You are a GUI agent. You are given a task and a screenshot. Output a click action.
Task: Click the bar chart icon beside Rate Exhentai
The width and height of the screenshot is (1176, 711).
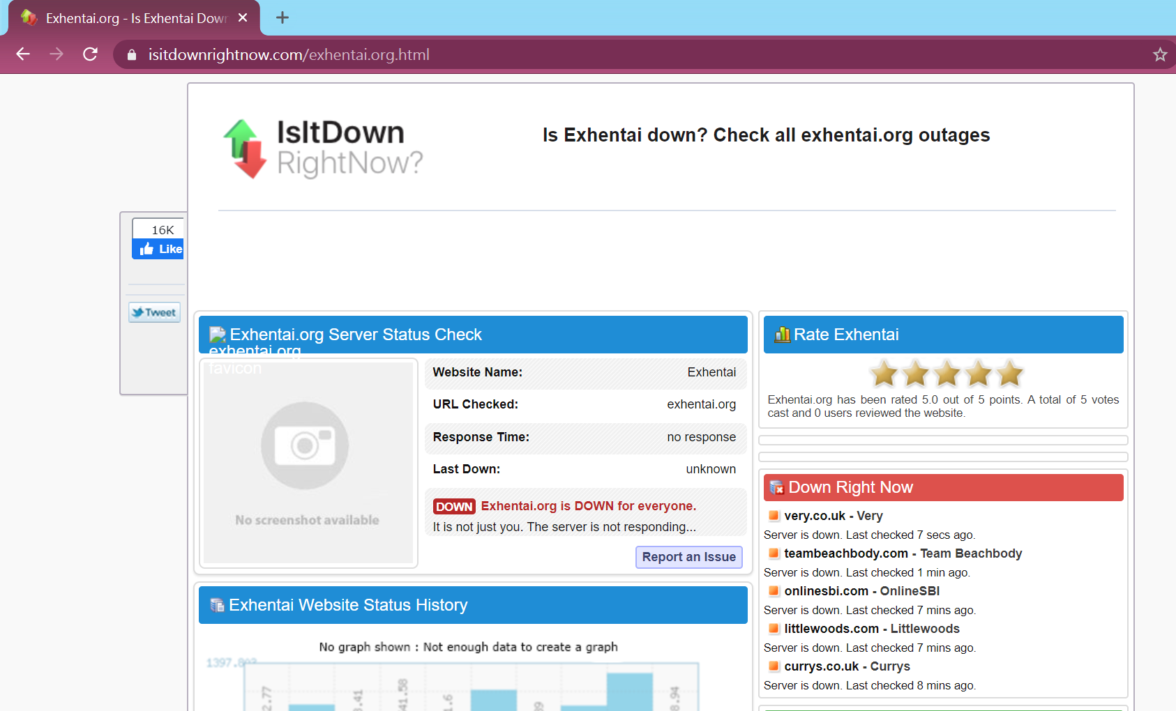(x=782, y=335)
